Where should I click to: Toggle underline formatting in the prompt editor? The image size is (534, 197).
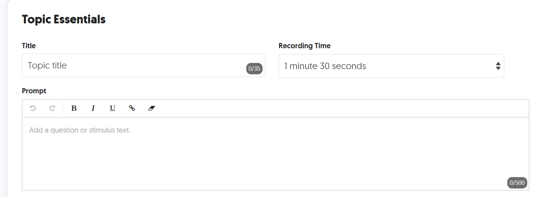tap(112, 108)
